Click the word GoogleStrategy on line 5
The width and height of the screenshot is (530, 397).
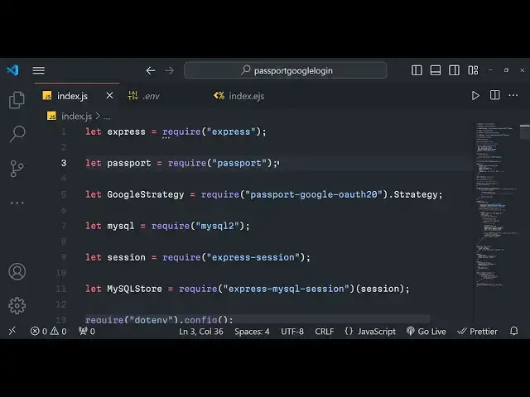(146, 194)
